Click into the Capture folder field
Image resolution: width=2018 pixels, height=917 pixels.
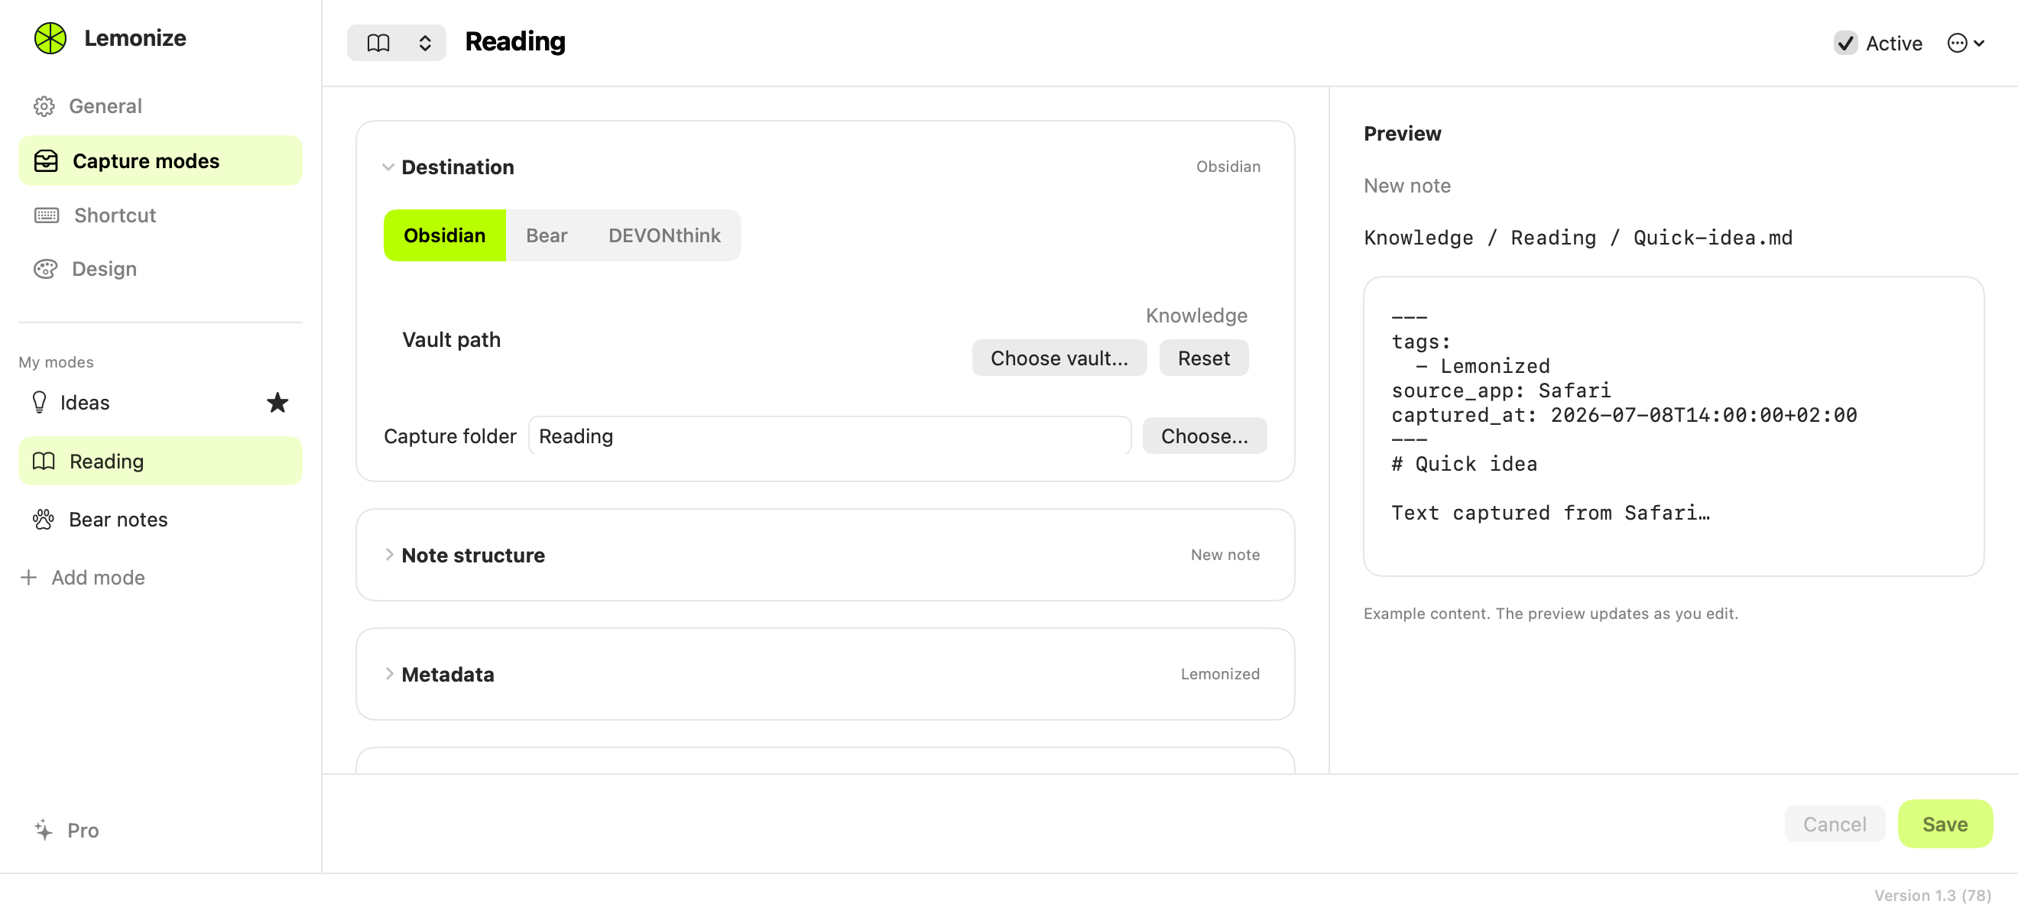(x=829, y=436)
